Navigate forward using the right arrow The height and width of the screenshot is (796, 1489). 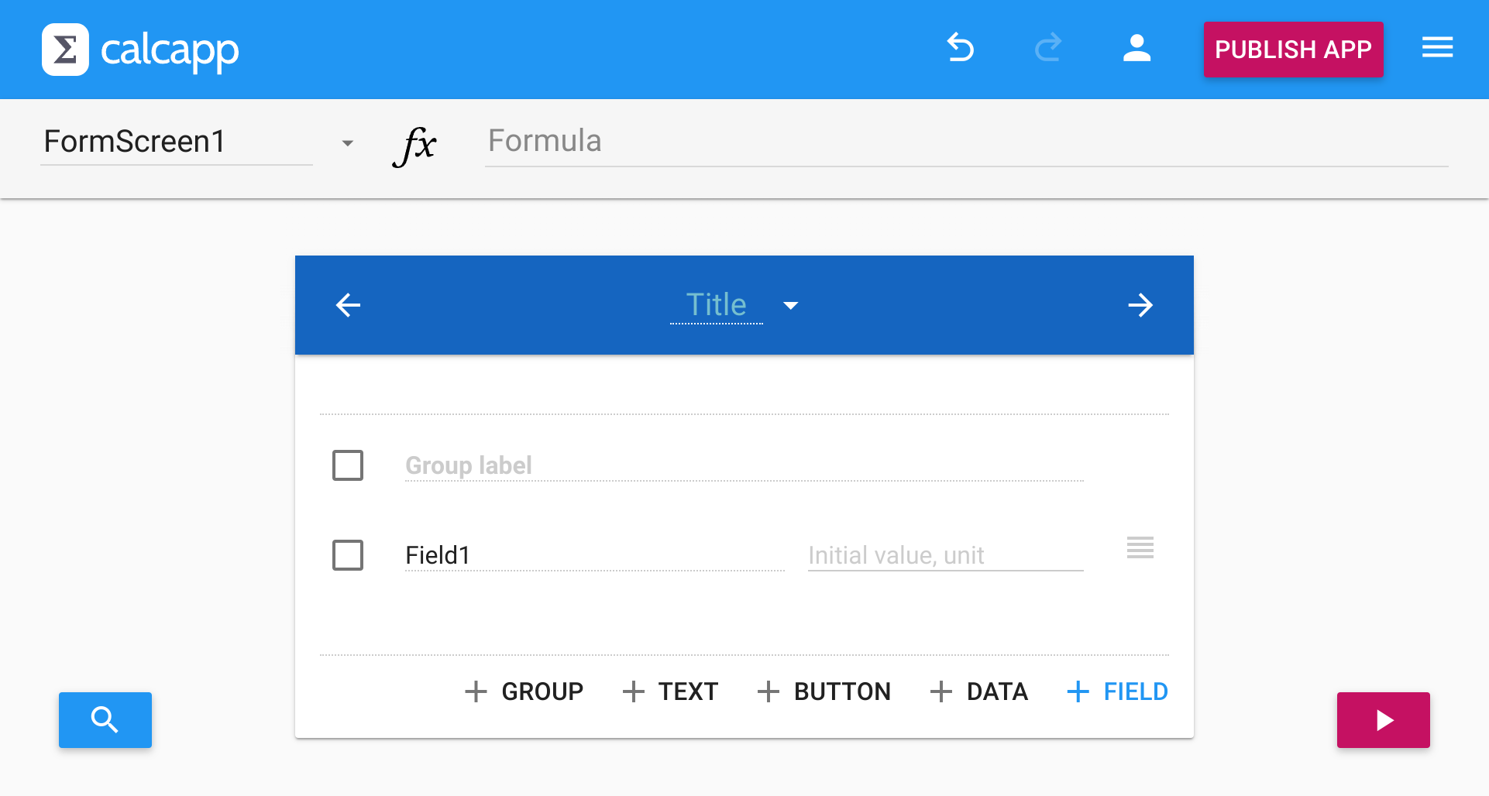coord(1140,305)
